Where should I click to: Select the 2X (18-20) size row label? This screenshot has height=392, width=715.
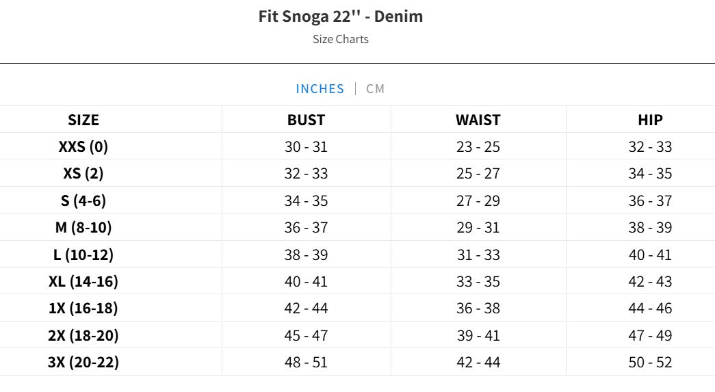83,335
